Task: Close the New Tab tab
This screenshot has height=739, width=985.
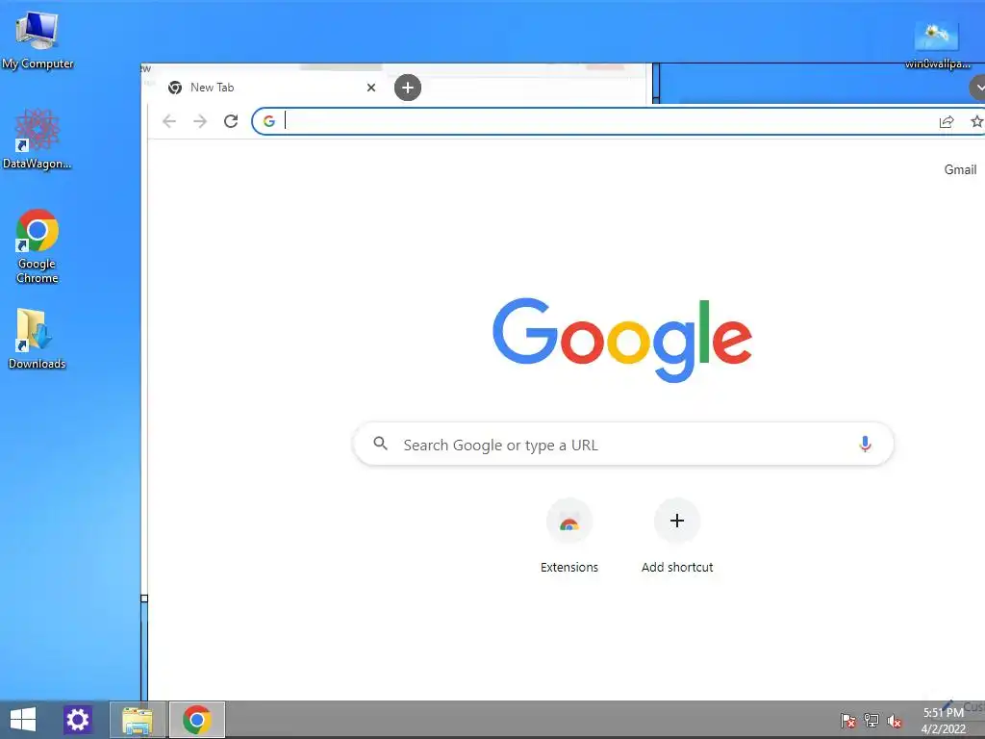Action: 371,88
